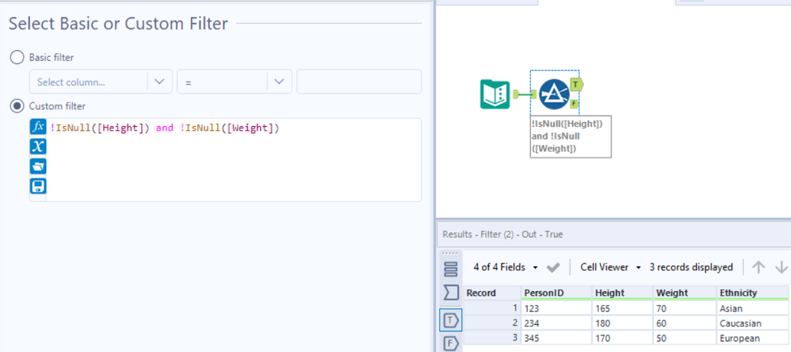The width and height of the screenshot is (791, 352).
Task: Click the Ethnicity column header
Action: 751,293
